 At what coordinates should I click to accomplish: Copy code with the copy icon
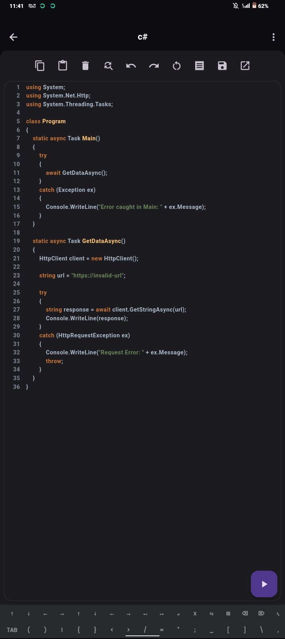coord(40,66)
